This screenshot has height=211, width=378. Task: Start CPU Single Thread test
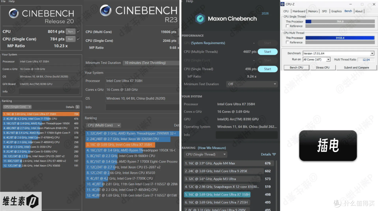pyautogui.click(x=268, y=69)
